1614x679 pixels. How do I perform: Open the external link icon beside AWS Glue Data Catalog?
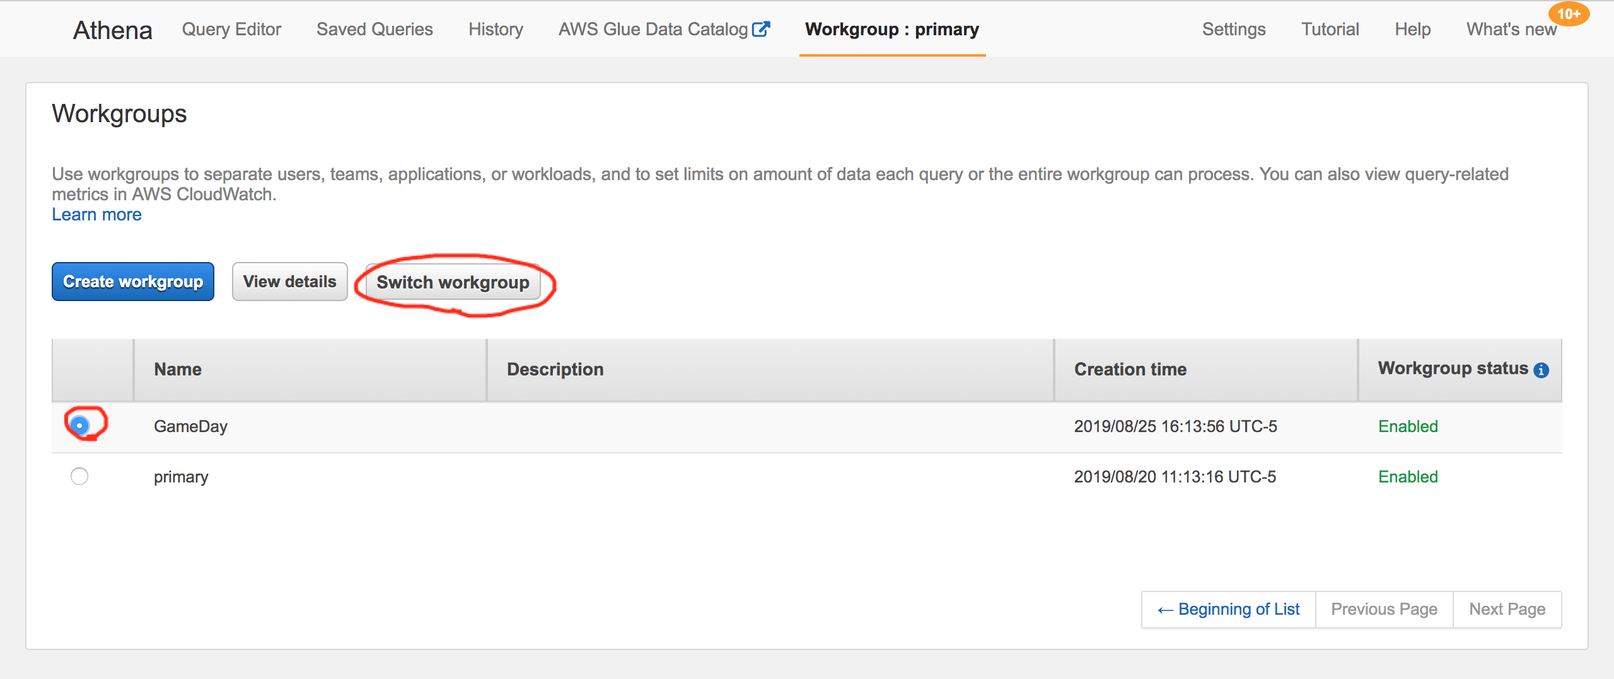762,29
